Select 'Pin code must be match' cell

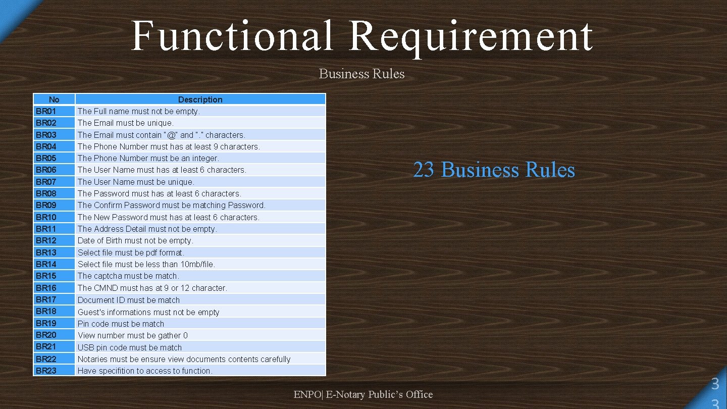200,323
